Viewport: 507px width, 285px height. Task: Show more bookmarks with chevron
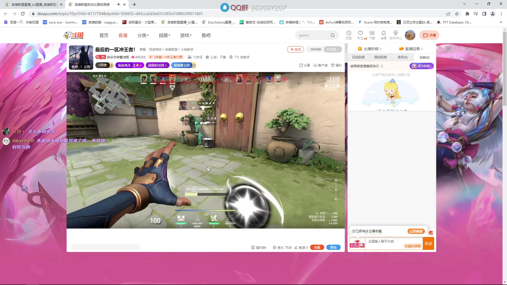click(501, 22)
